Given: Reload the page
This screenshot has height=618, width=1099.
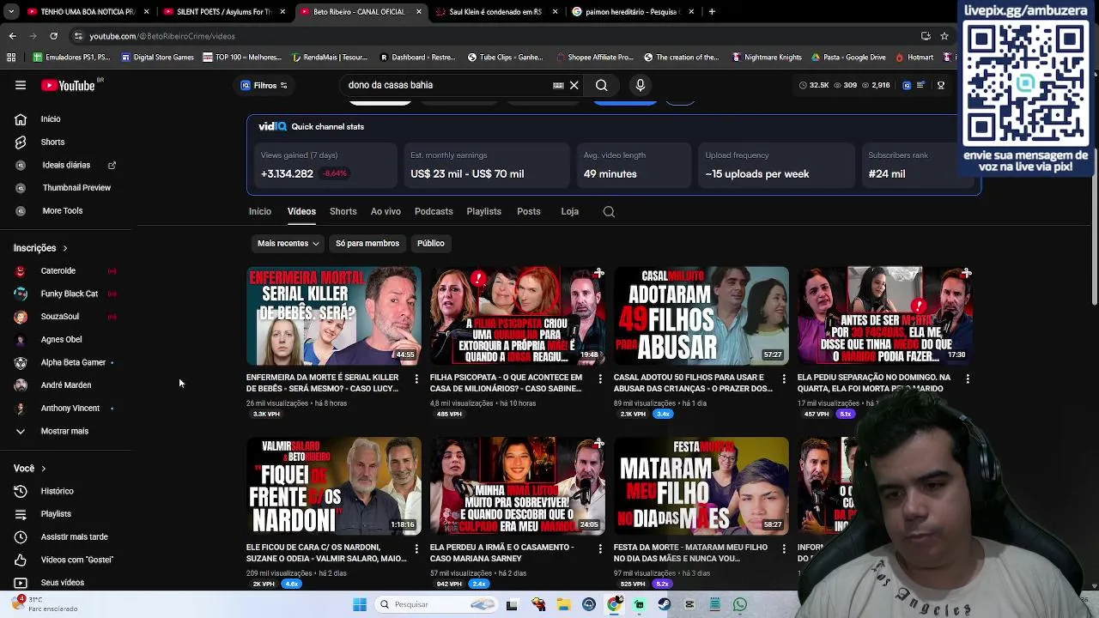Looking at the screenshot, I should [53, 36].
